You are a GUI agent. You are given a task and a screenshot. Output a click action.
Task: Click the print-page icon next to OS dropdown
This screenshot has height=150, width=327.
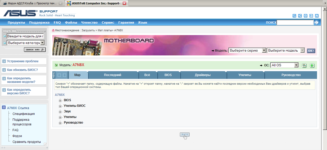coord(304,65)
